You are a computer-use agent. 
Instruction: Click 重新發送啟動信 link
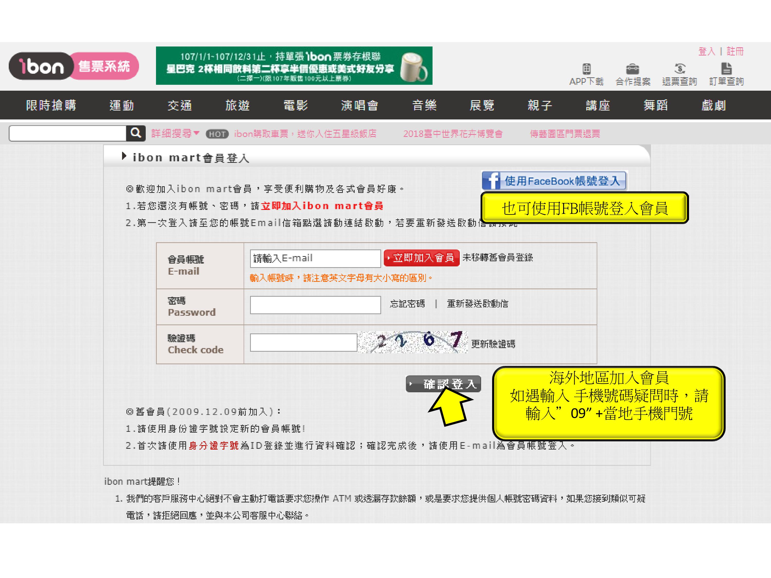pos(477,304)
